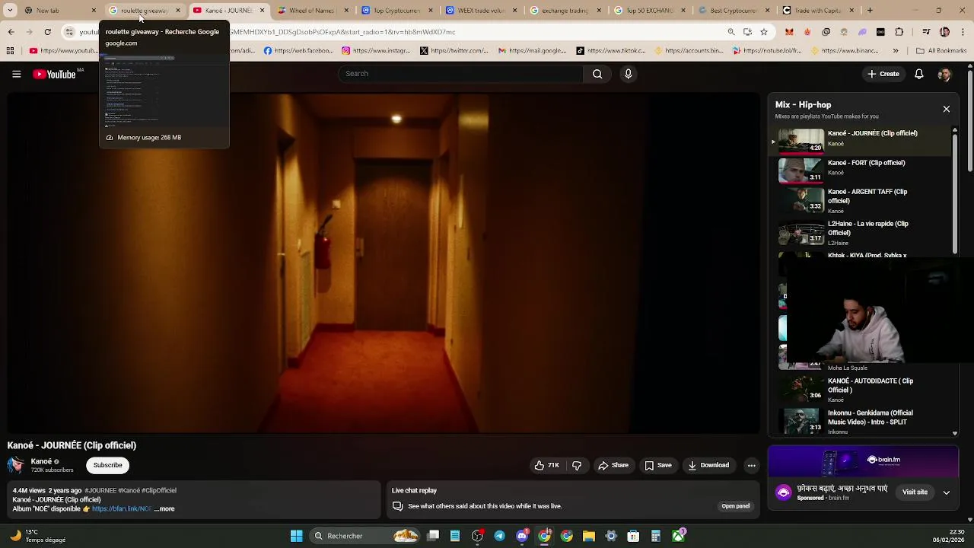The width and height of the screenshot is (974, 548).
Task: Open the Twitter/X bookmark
Action: point(454,51)
